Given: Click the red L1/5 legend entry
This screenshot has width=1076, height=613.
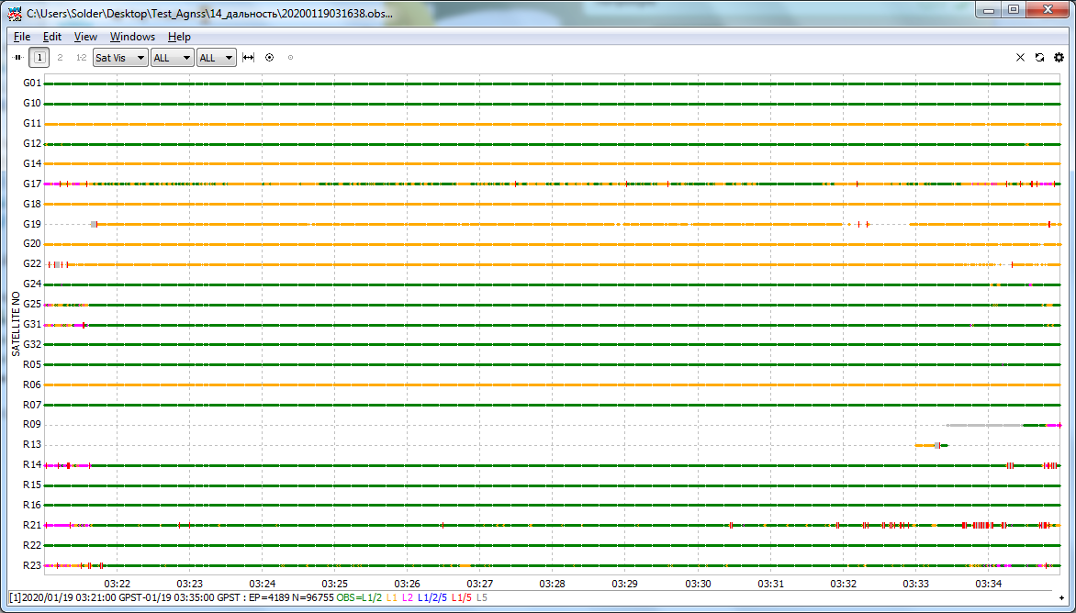Looking at the screenshot, I should click(x=461, y=598).
